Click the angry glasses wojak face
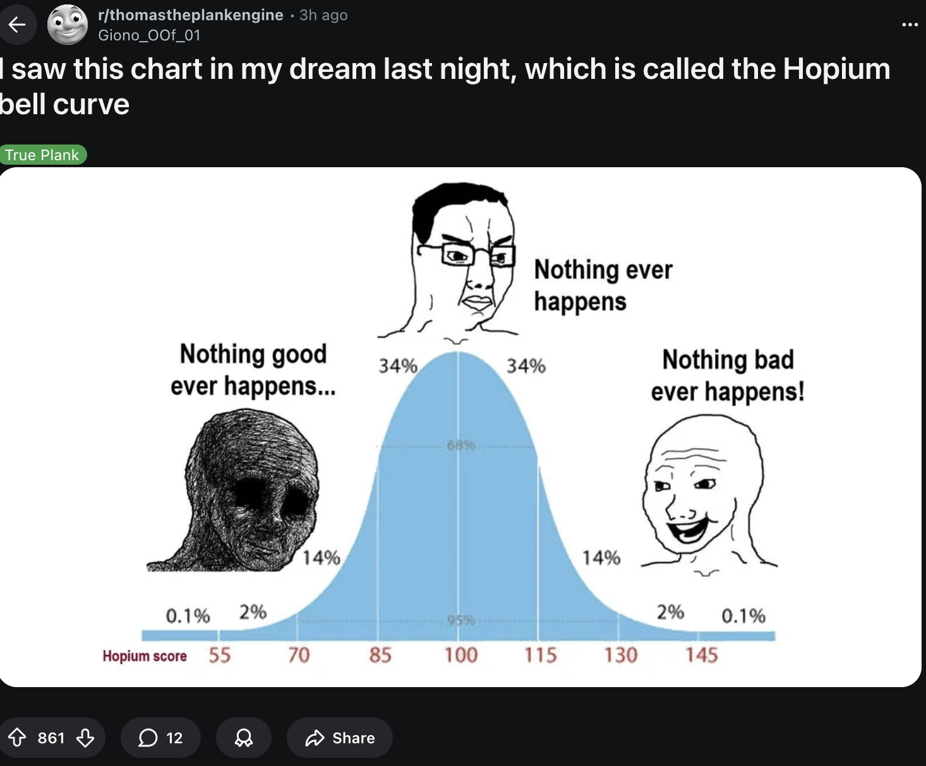This screenshot has width=926, height=766. click(463, 259)
